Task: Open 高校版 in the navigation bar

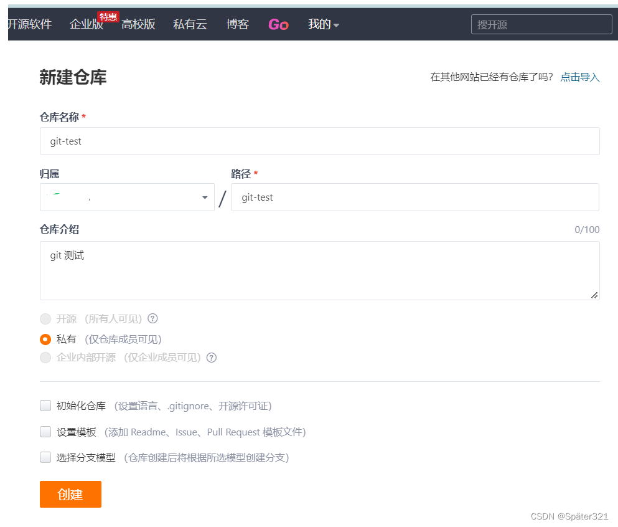Action: (138, 24)
